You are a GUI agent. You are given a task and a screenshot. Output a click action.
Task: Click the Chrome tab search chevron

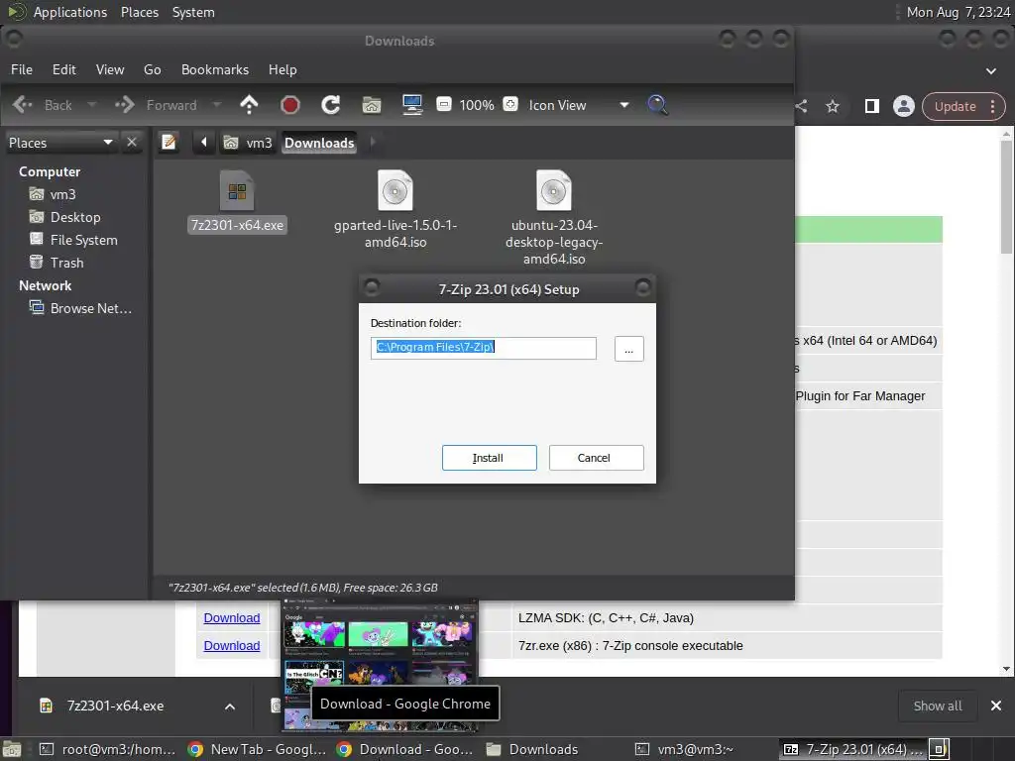coord(990,70)
